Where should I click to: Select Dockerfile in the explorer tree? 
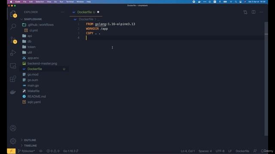[x=34, y=69]
